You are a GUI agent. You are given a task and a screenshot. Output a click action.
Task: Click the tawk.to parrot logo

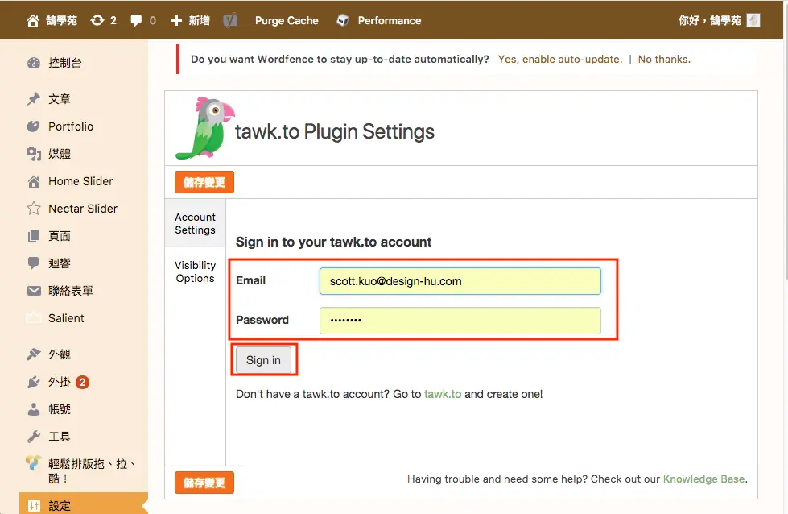coord(204,128)
